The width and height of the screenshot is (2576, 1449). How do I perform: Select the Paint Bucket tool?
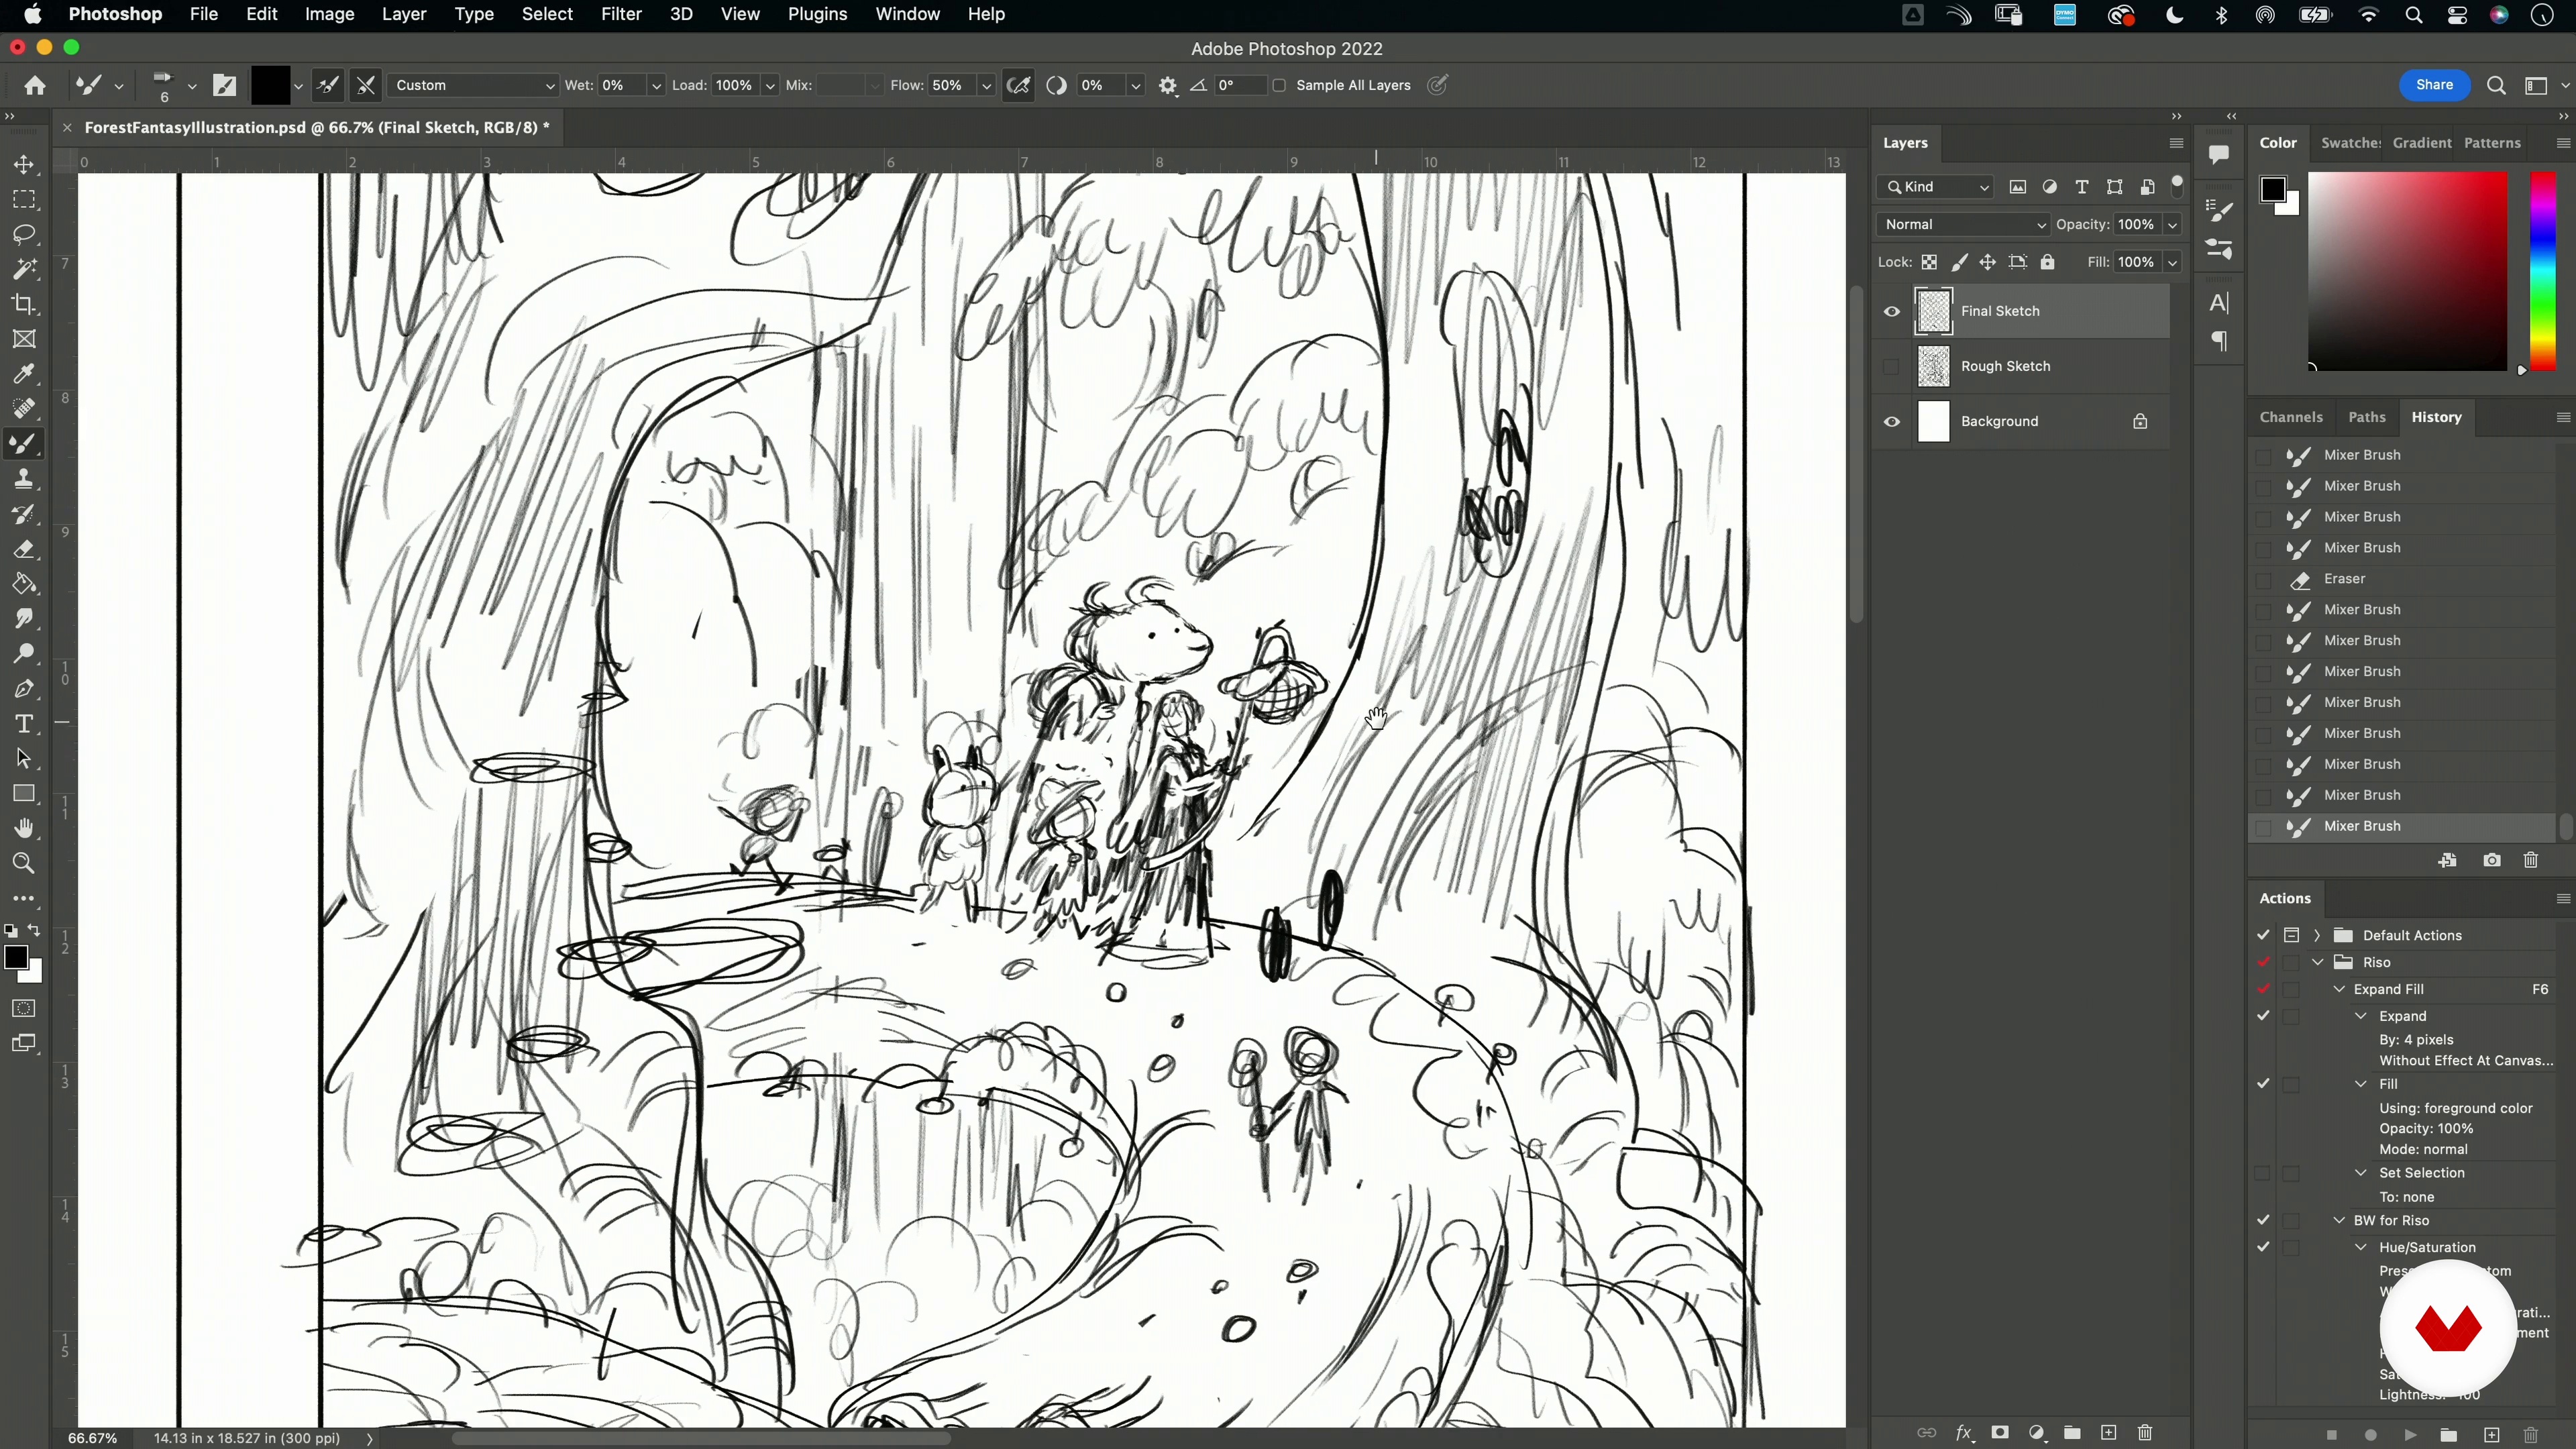click(24, 584)
